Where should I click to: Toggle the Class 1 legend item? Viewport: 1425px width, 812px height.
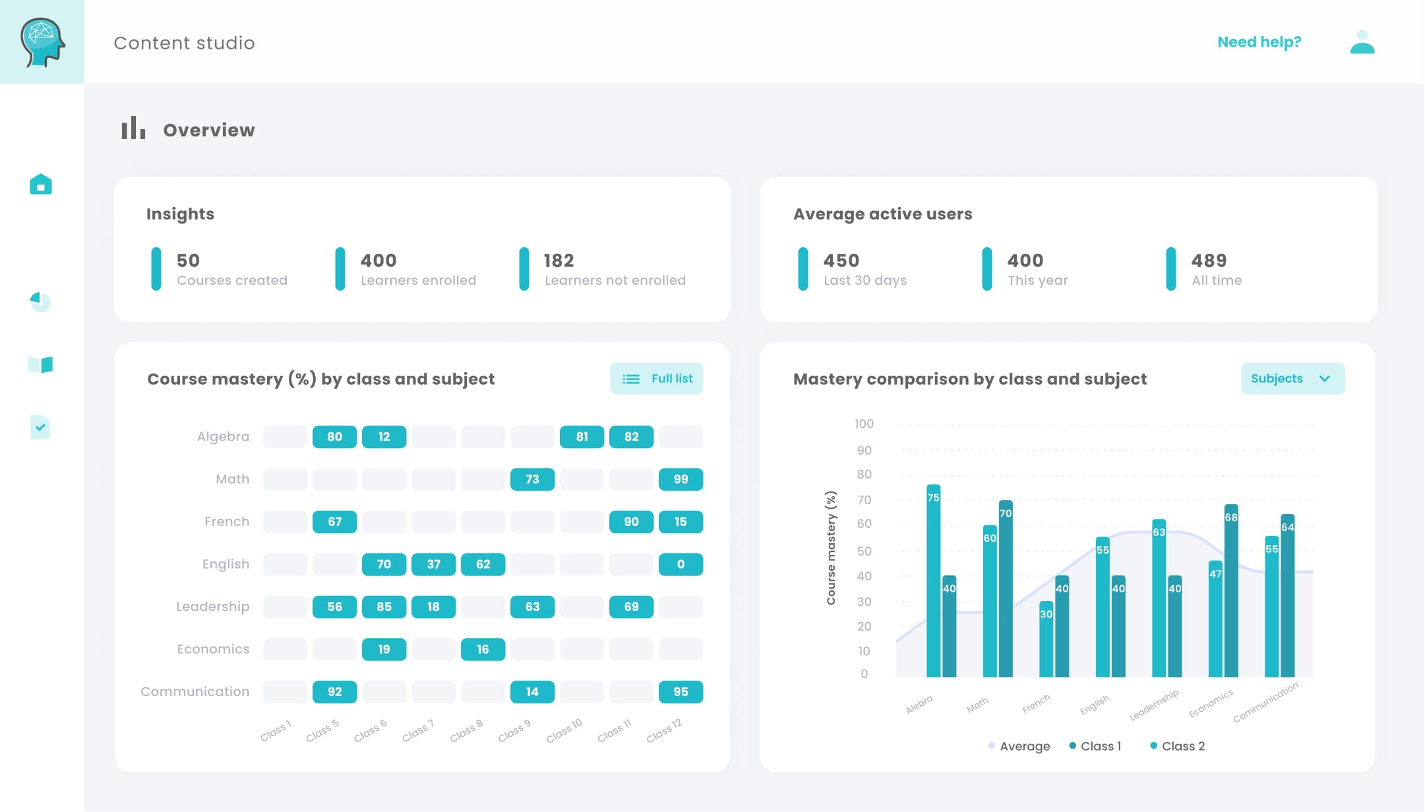pyautogui.click(x=1097, y=745)
